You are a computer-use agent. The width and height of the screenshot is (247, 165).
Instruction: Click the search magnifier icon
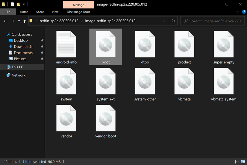click(186, 21)
